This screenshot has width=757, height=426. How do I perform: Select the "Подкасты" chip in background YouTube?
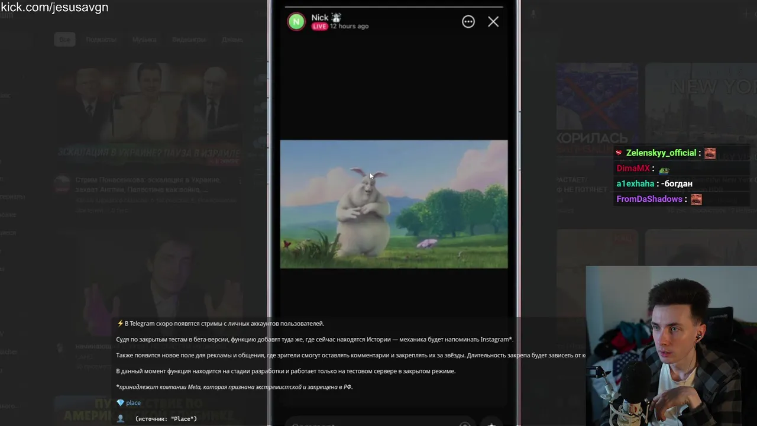(101, 40)
